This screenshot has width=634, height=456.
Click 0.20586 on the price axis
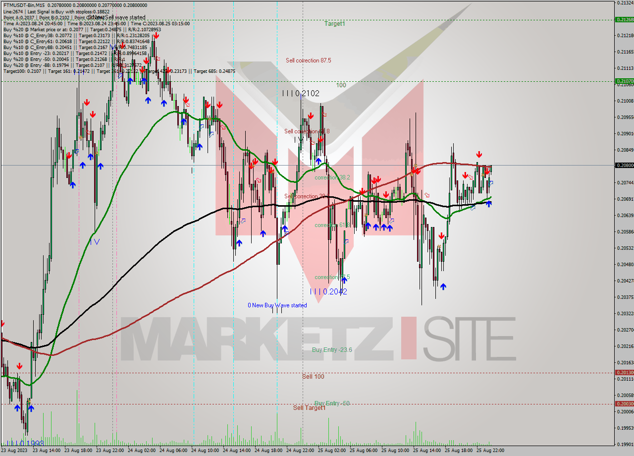pyautogui.click(x=626, y=232)
